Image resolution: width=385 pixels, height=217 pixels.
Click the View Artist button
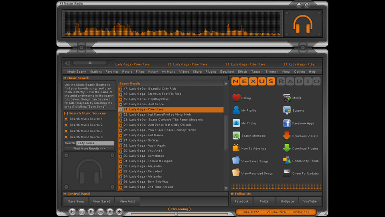tap(127, 201)
